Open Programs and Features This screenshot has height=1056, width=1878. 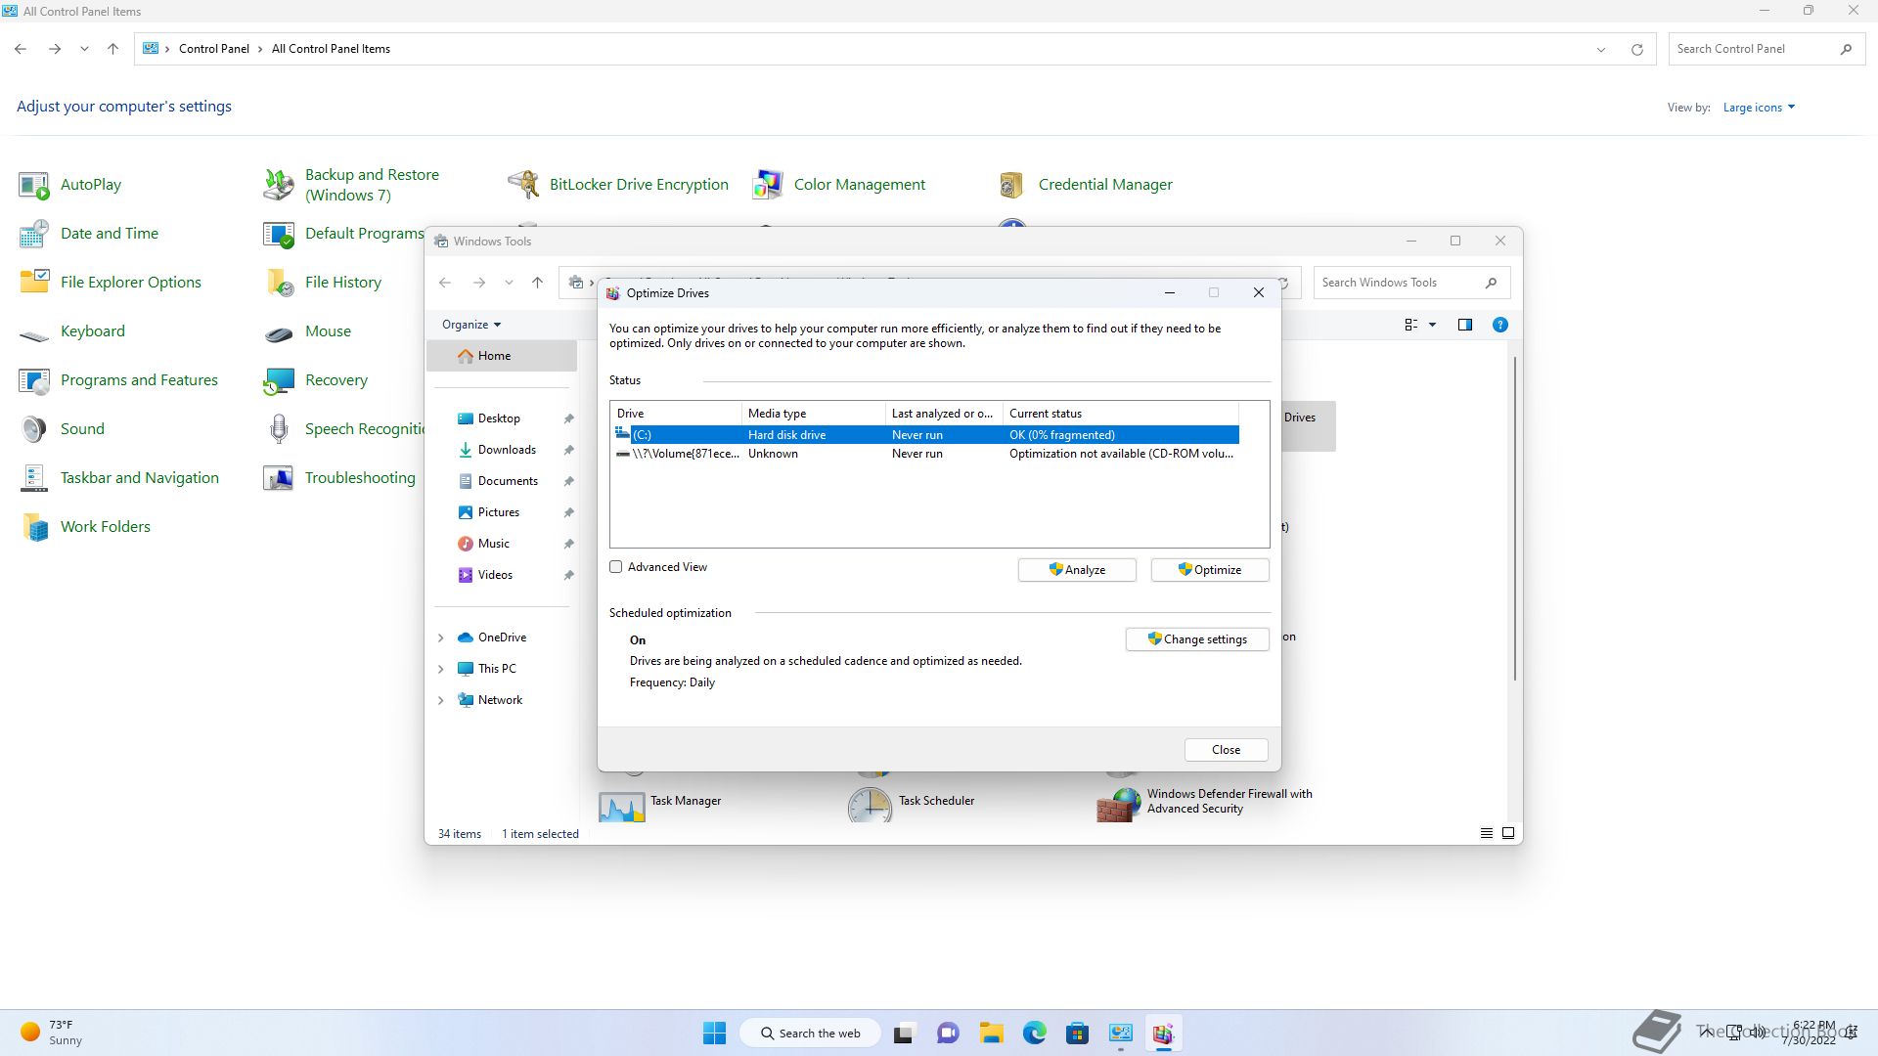tap(118, 379)
